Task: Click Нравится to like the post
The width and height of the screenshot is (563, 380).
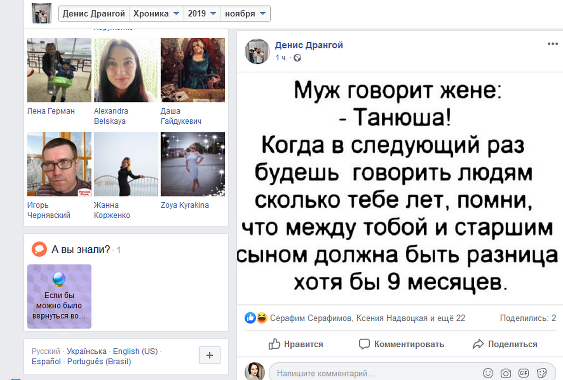Action: [296, 344]
